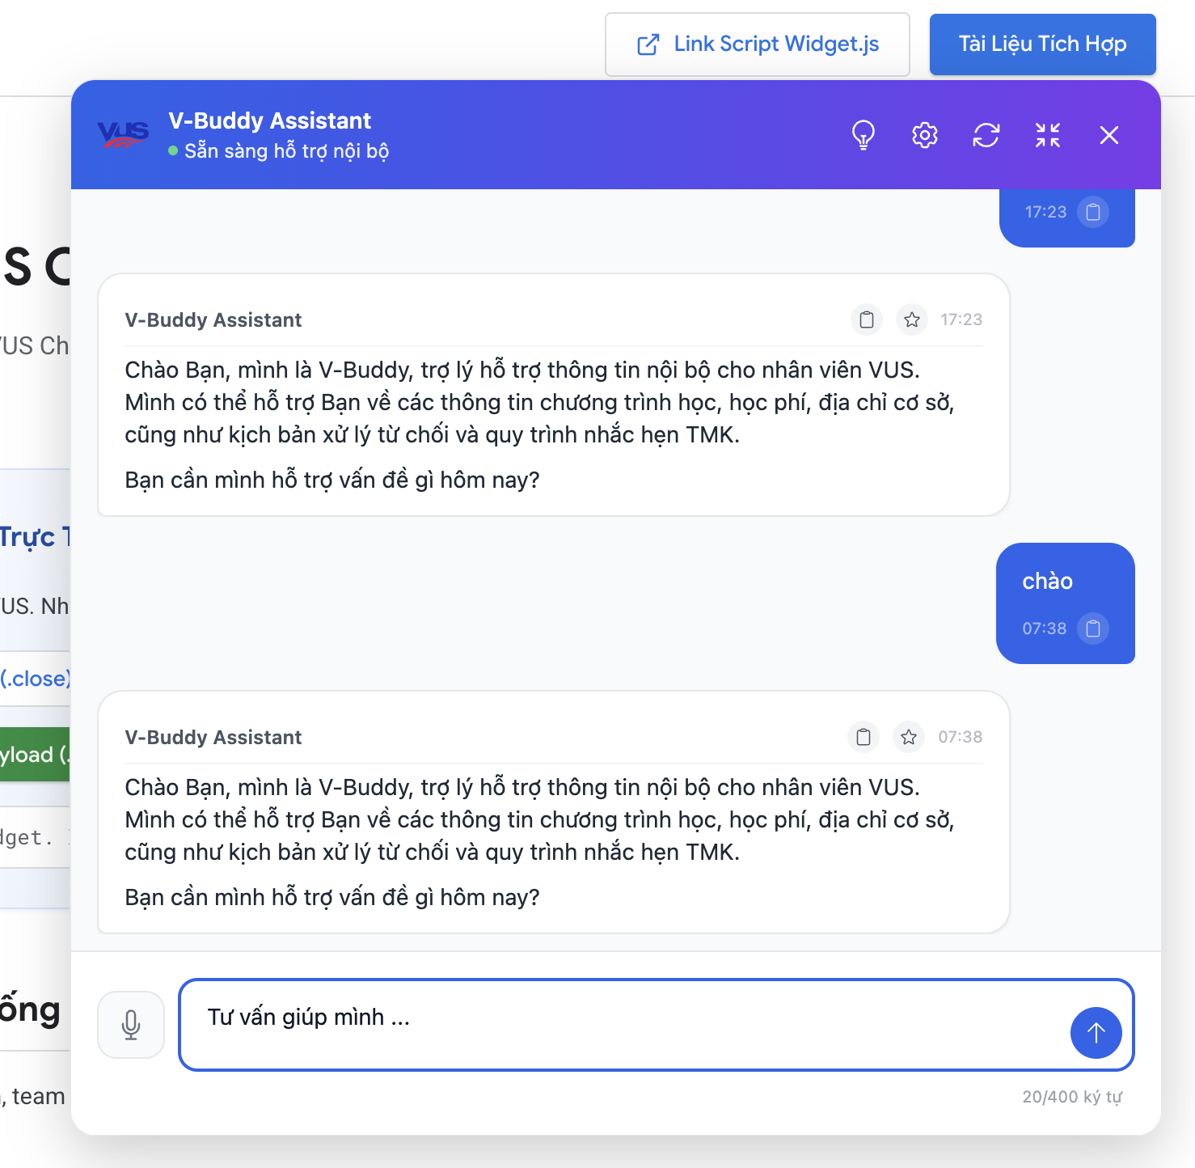Copy the 'chào' user message
Screen dimensions: 1195x1168
[x=1093, y=628]
